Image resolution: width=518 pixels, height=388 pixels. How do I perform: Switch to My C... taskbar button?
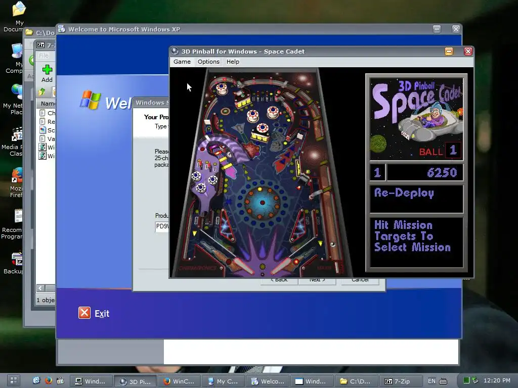point(224,381)
